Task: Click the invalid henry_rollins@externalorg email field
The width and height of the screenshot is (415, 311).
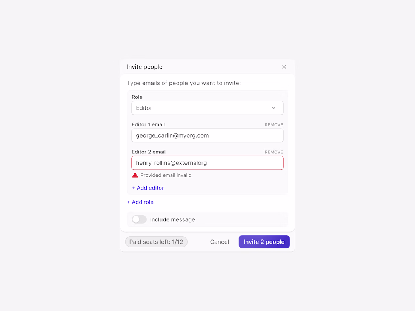Action: click(207, 163)
